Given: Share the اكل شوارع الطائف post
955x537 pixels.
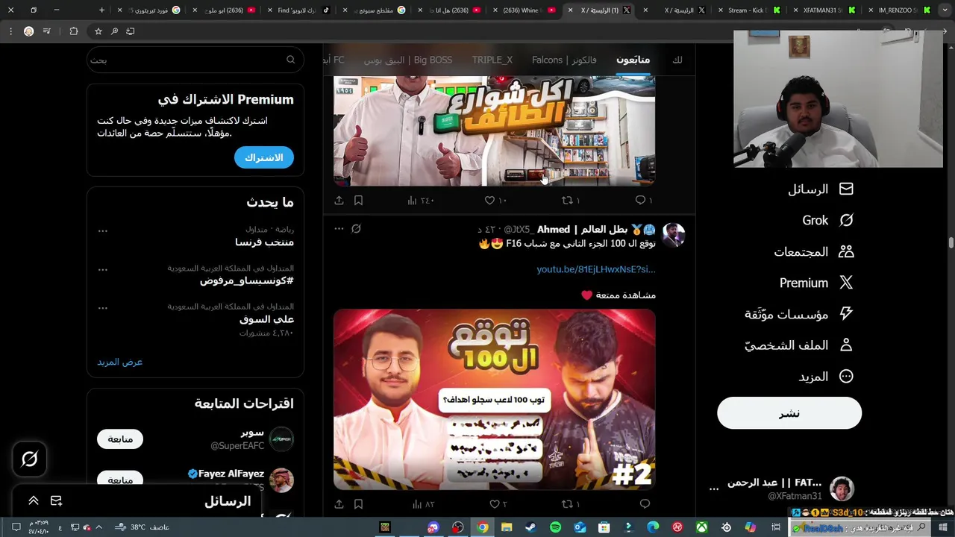Looking at the screenshot, I should (x=339, y=200).
